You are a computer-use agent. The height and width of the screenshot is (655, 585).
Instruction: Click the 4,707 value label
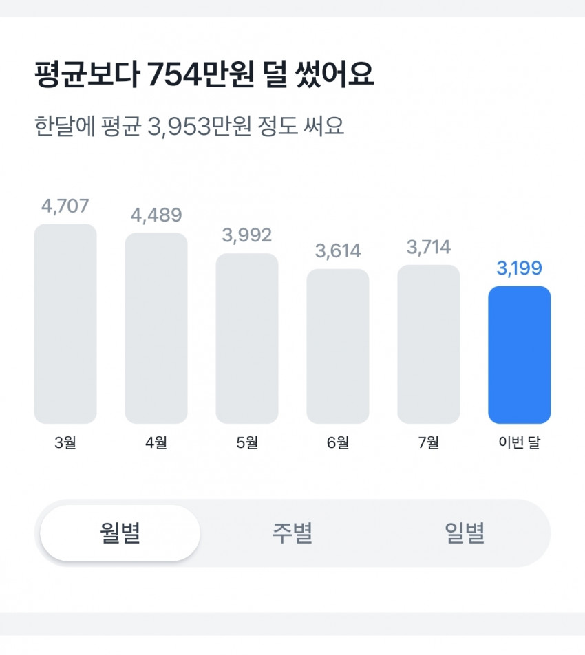click(x=65, y=206)
